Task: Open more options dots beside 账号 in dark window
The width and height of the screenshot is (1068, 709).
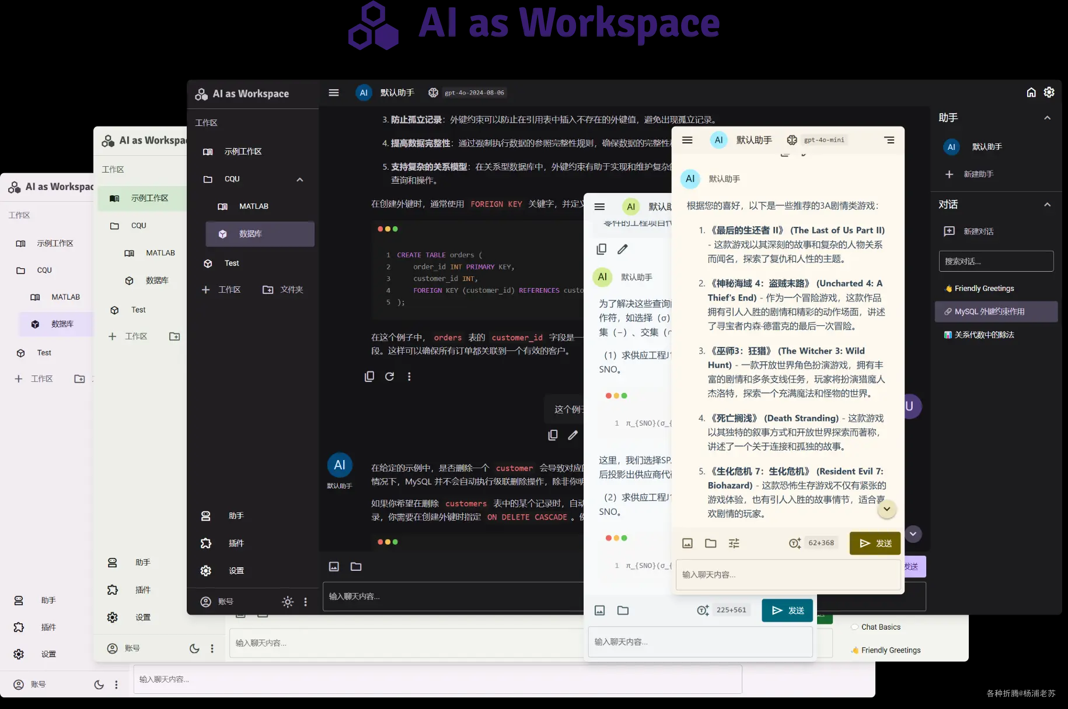Action: click(306, 602)
